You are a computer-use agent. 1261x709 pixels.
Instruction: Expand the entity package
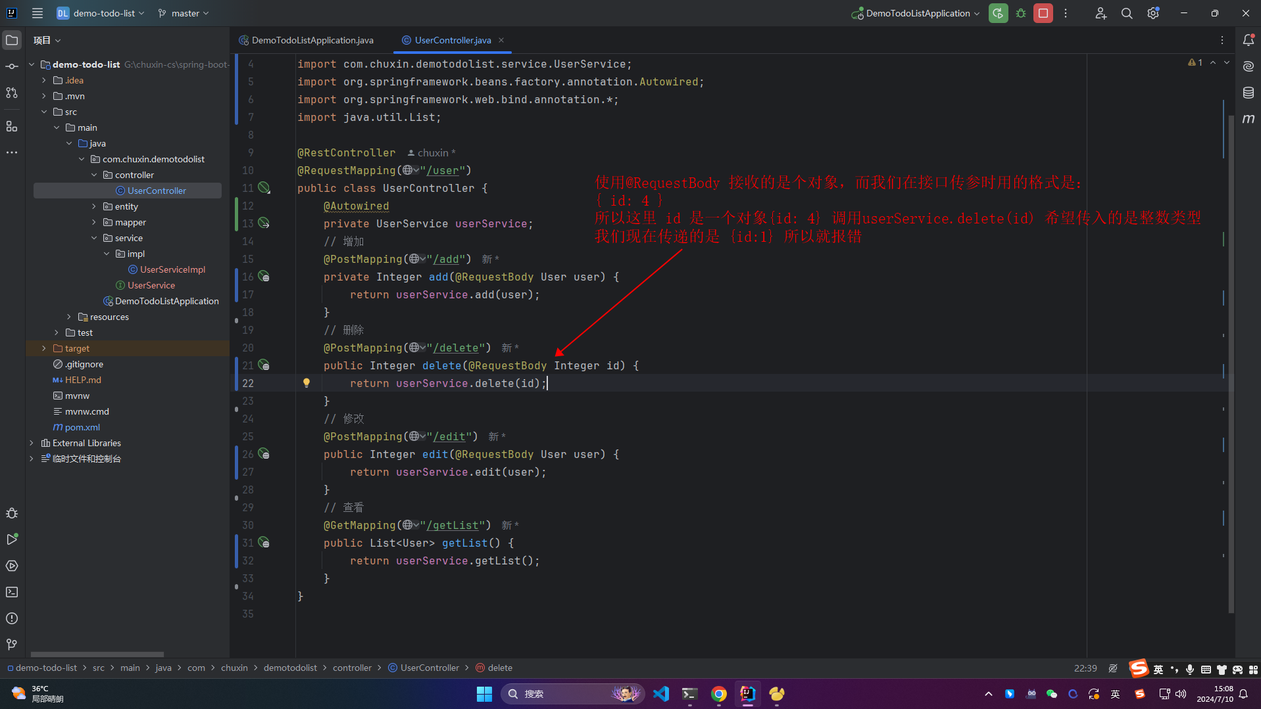[x=94, y=206]
